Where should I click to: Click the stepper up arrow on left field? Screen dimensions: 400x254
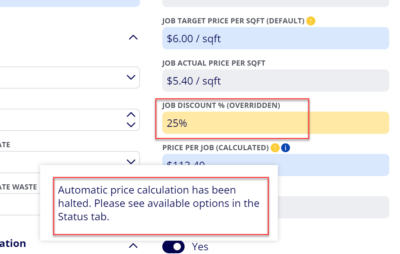131,115
